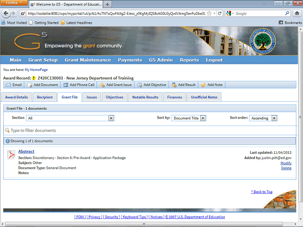The width and height of the screenshot is (303, 227).
Task: Open the Security footer link
Action: click(112, 217)
